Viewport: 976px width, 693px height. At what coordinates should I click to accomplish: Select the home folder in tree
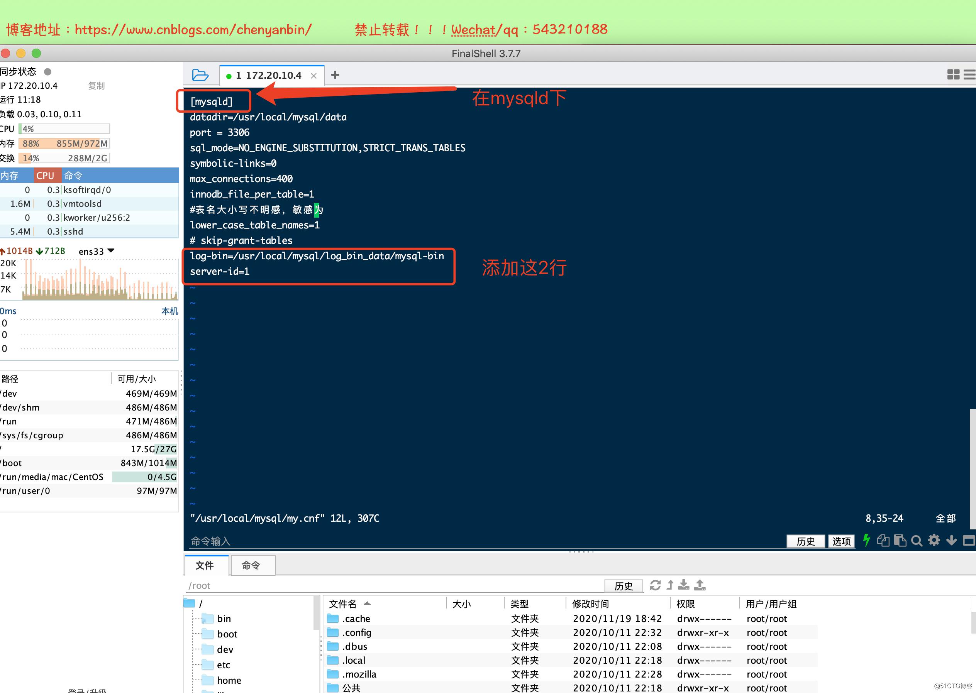pyautogui.click(x=221, y=680)
